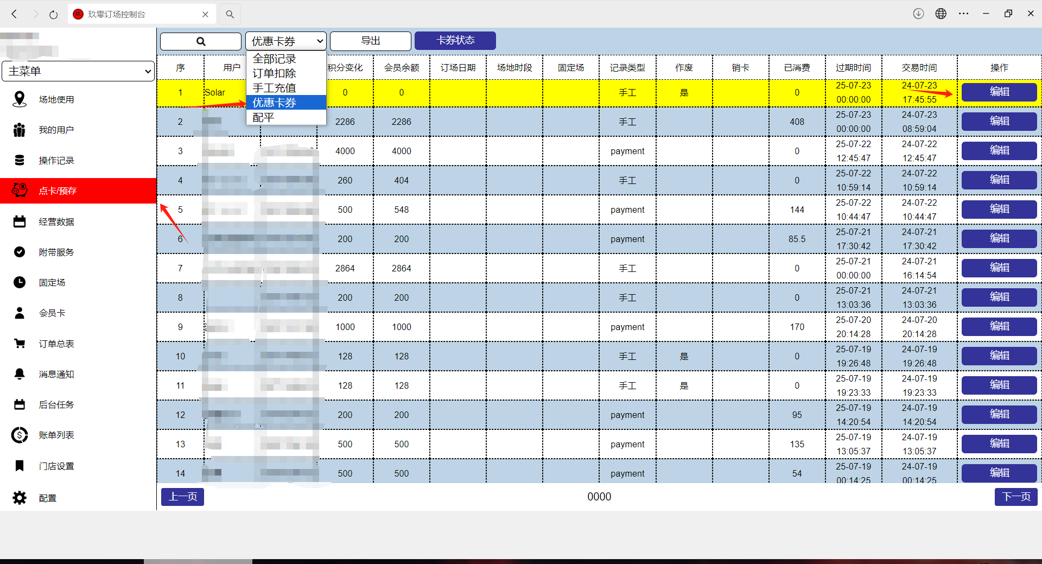
Task: Click the bookmark icon for 门店设置
Action: point(20,466)
